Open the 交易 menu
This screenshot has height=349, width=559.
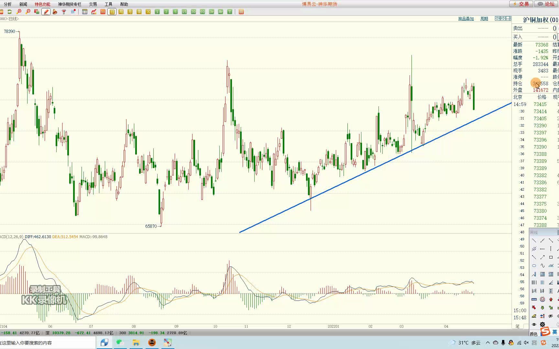click(93, 4)
